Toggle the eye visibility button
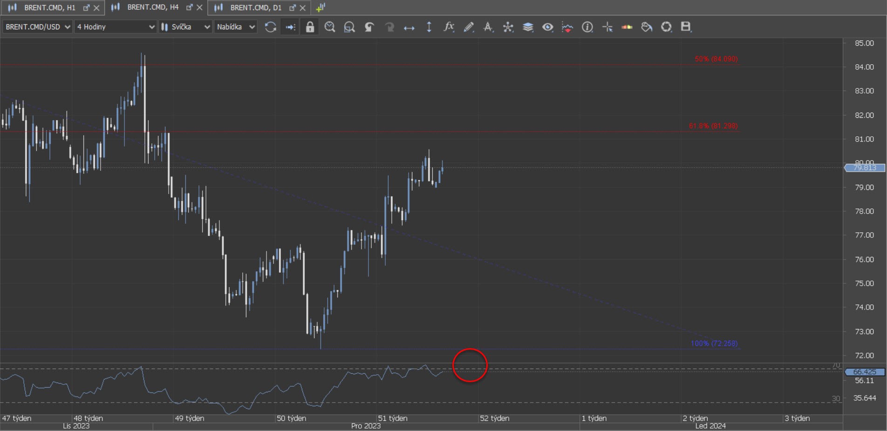The width and height of the screenshot is (887, 431). 548,27
